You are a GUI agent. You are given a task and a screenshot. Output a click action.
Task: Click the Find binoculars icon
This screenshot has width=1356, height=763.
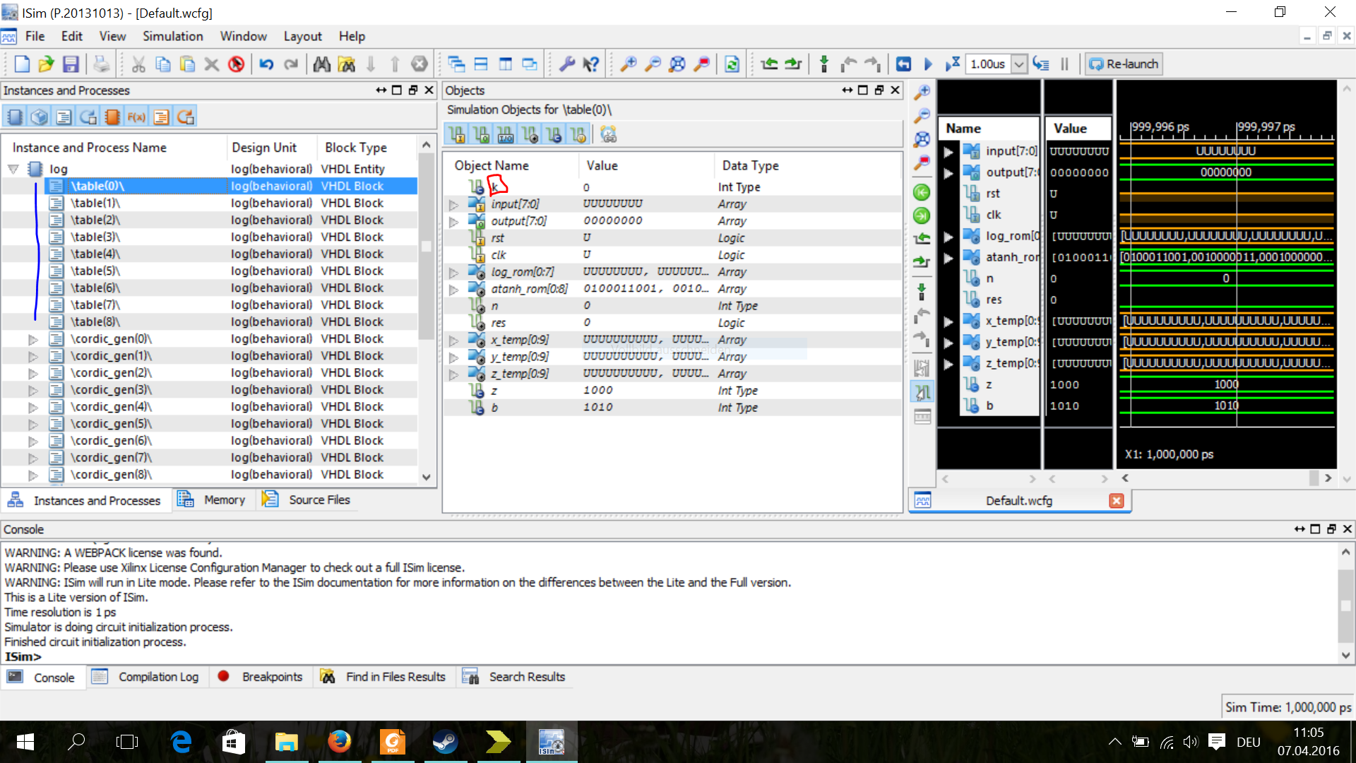coord(322,64)
